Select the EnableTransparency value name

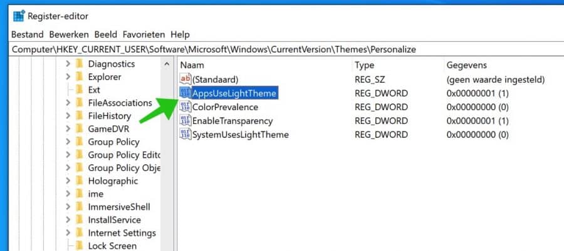232,121
